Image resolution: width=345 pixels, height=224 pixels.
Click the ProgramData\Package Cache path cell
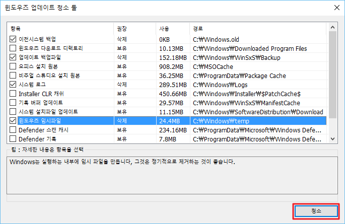click(239, 76)
